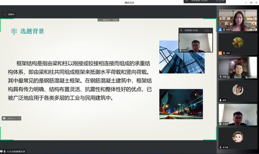Click the 正在讲话 speaker bar above floating video

click(x=196, y=30)
